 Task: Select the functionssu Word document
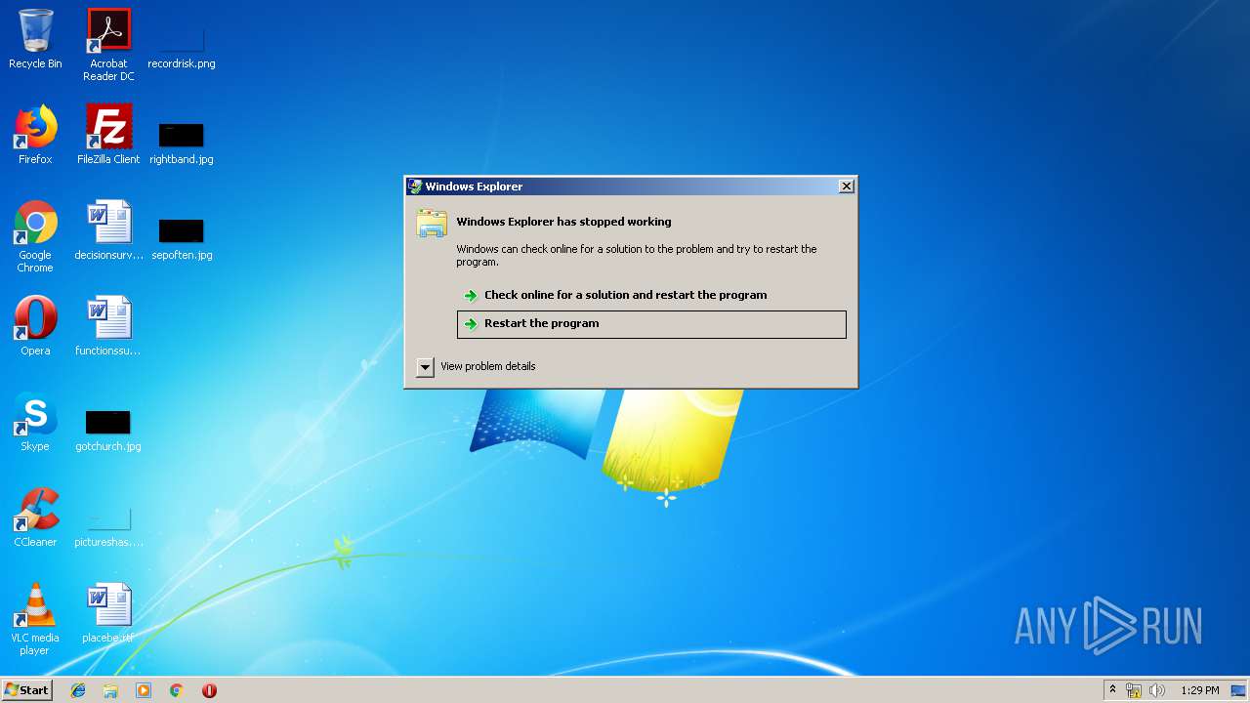click(x=108, y=326)
